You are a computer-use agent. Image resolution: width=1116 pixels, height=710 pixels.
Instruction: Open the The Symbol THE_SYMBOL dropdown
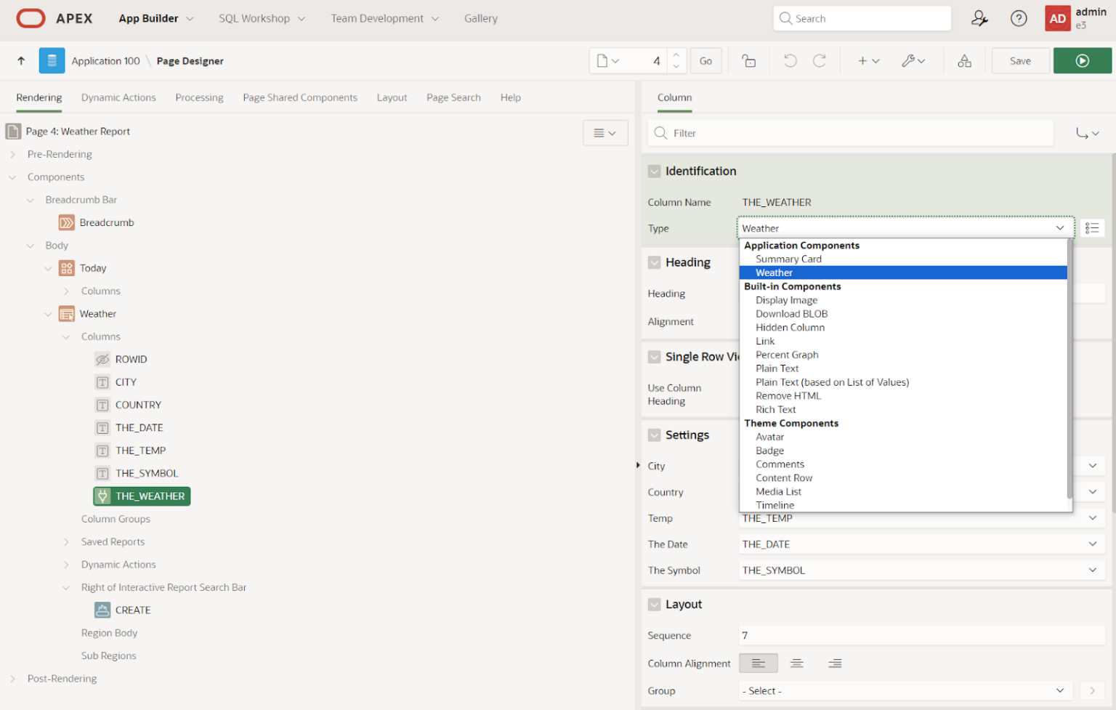point(922,570)
